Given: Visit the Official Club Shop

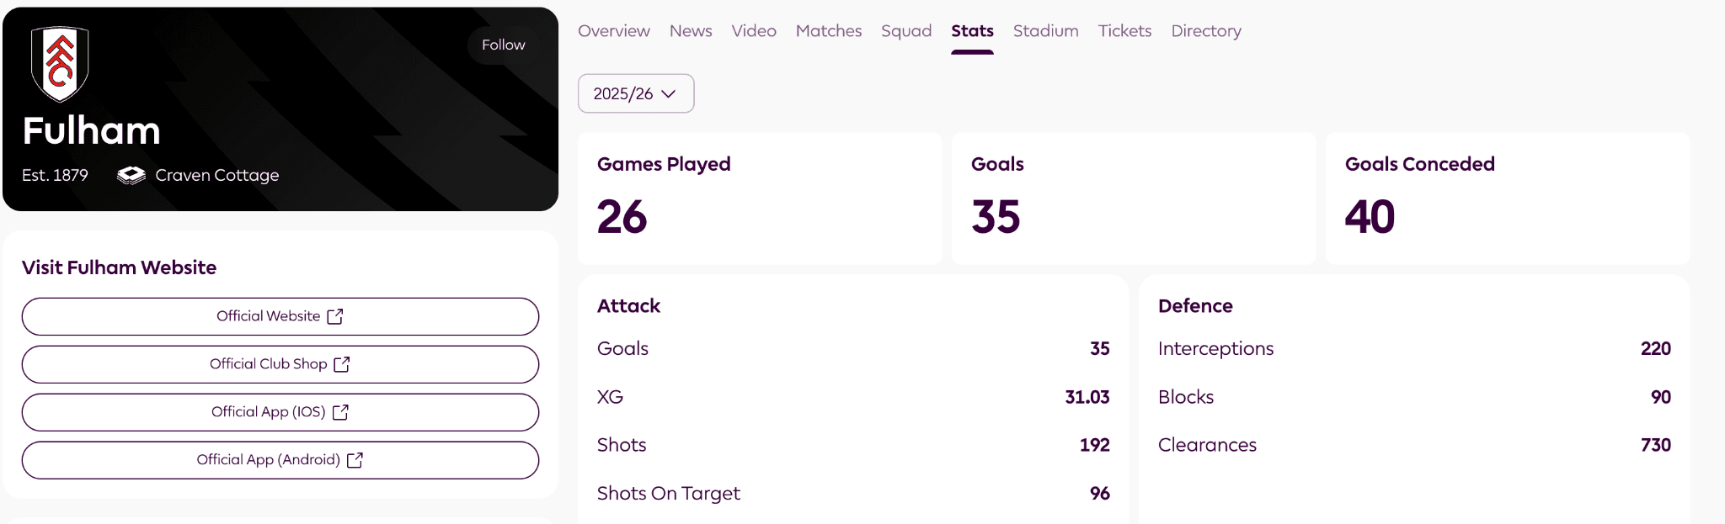Looking at the screenshot, I should point(280,364).
